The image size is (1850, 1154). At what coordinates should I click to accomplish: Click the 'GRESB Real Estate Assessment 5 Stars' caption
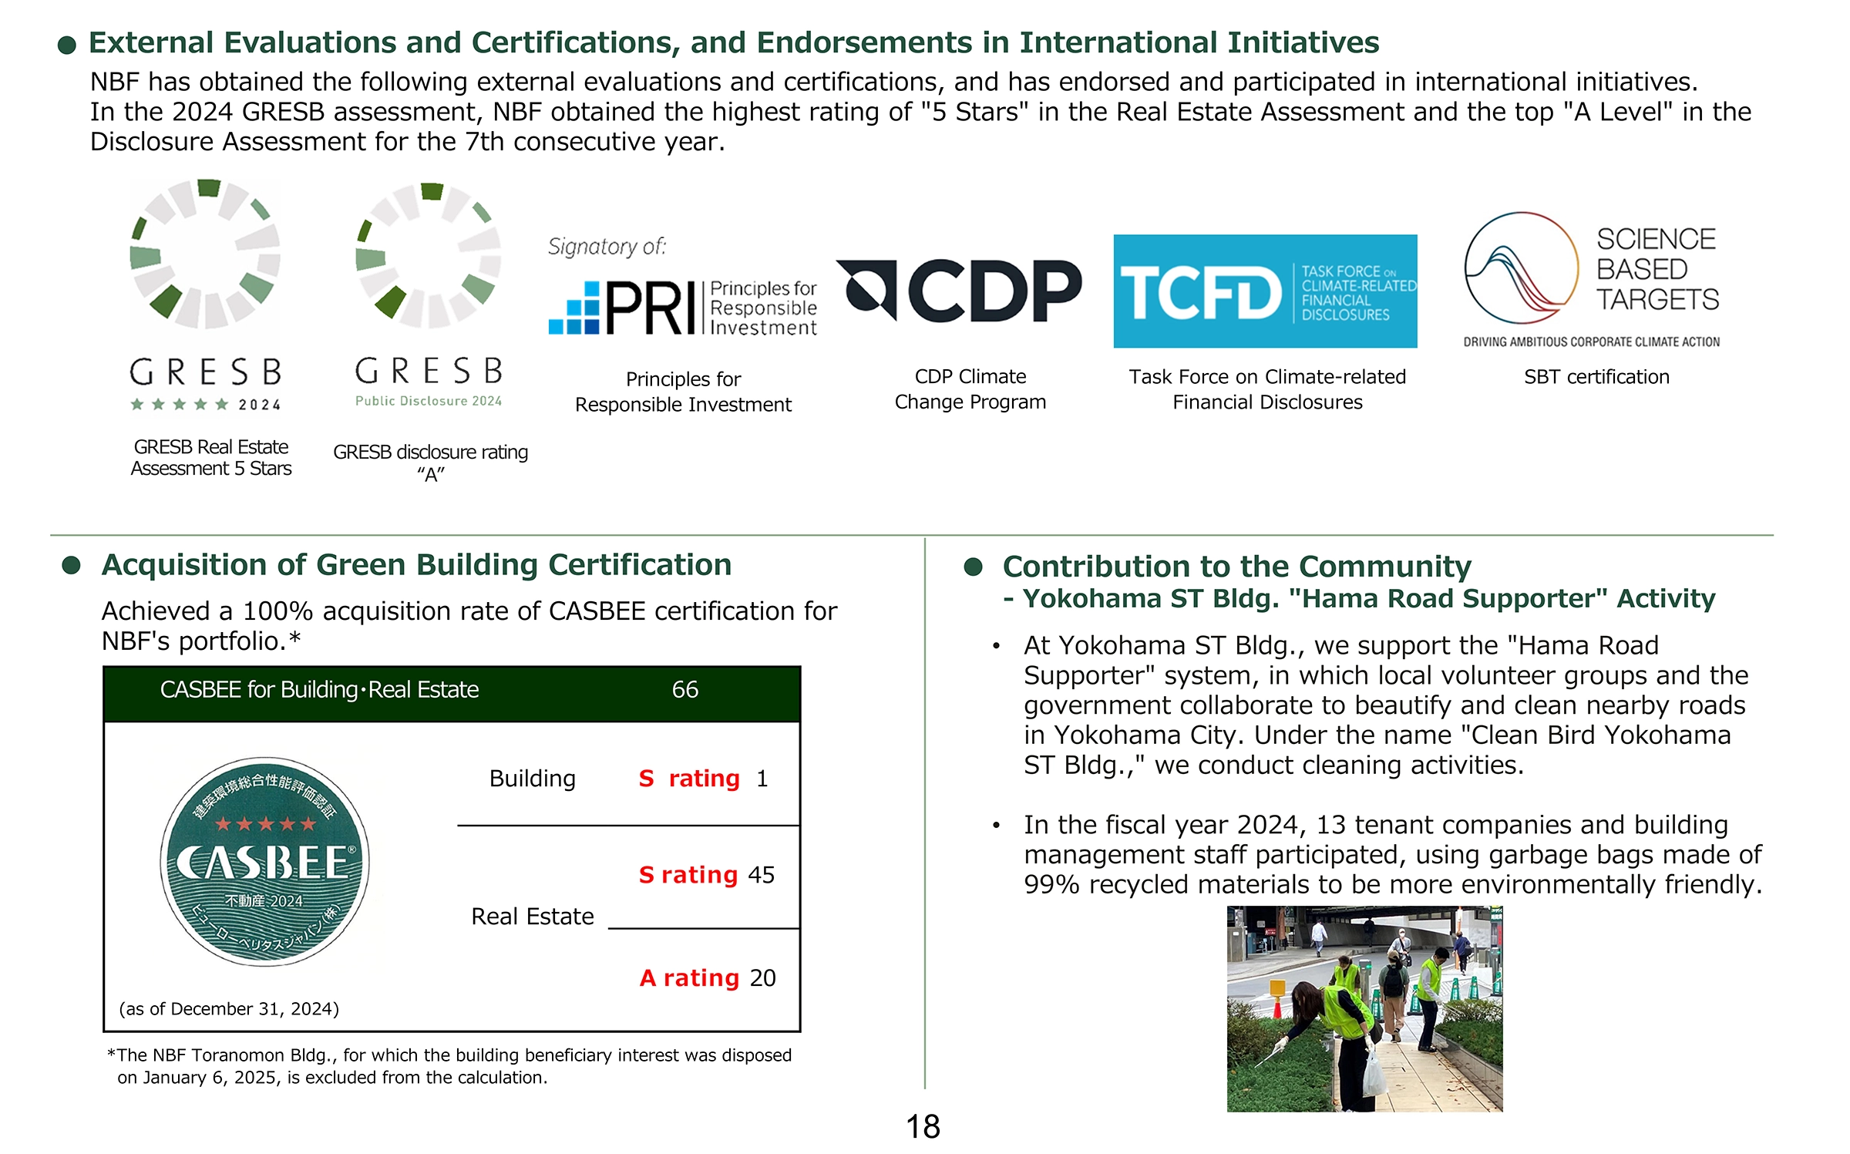(x=211, y=458)
